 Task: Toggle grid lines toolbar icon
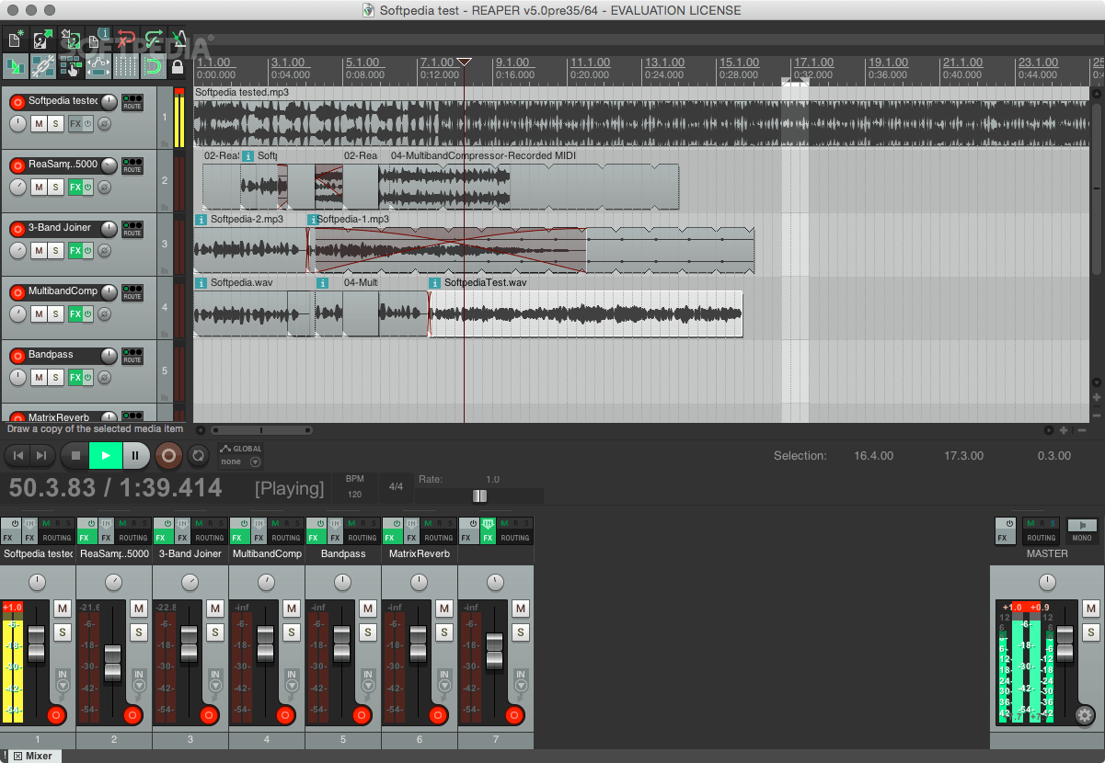point(125,66)
